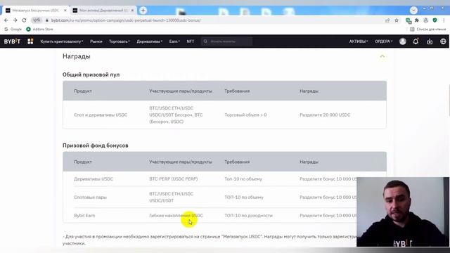
Task: Click the ТОП-10 по доходности cell
Action: click(x=248, y=216)
